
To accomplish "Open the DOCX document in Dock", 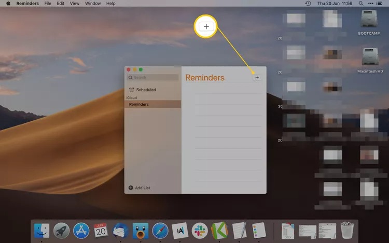I will pyautogui.click(x=288, y=231).
